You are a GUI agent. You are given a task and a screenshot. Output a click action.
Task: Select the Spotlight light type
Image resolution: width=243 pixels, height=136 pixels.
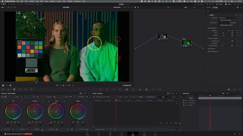[x=233, y=23]
